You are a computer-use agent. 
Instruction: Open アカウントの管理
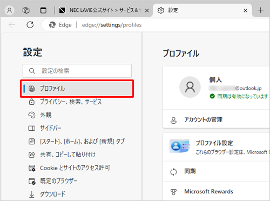[216, 119]
